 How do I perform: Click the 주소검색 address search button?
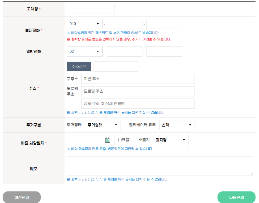click(79, 66)
